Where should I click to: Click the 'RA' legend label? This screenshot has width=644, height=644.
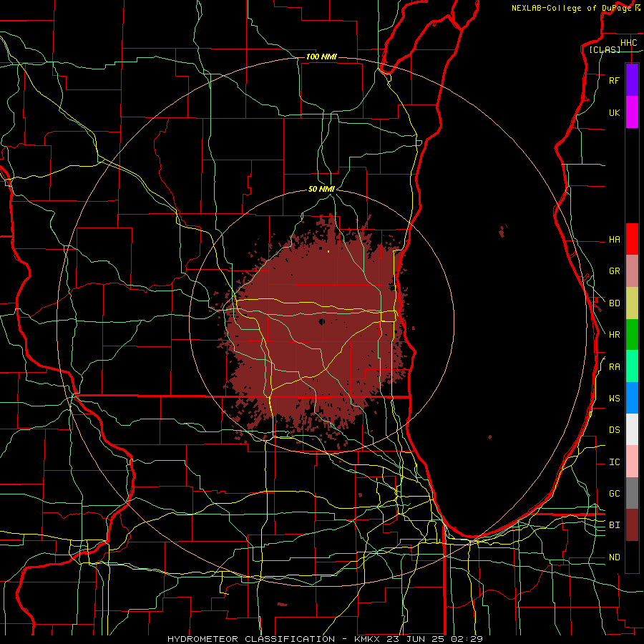pos(614,367)
